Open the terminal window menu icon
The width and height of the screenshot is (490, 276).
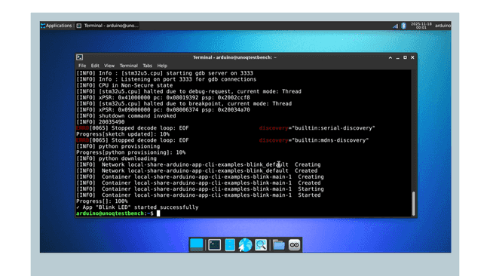pyautogui.click(x=80, y=57)
